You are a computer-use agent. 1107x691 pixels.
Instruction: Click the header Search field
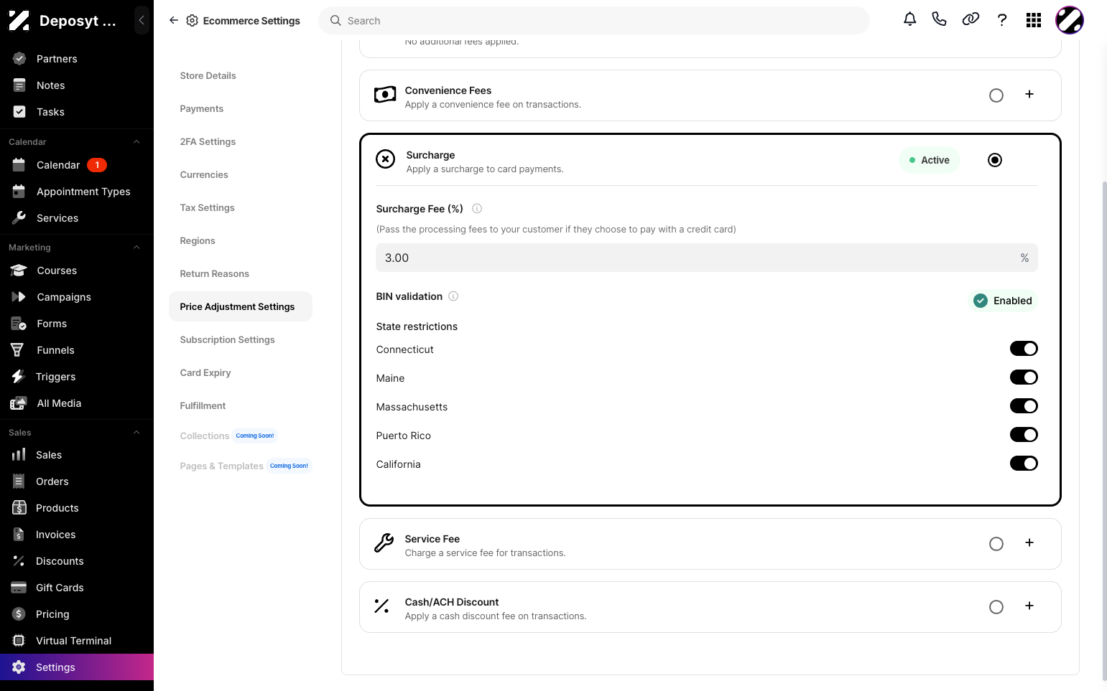click(594, 21)
